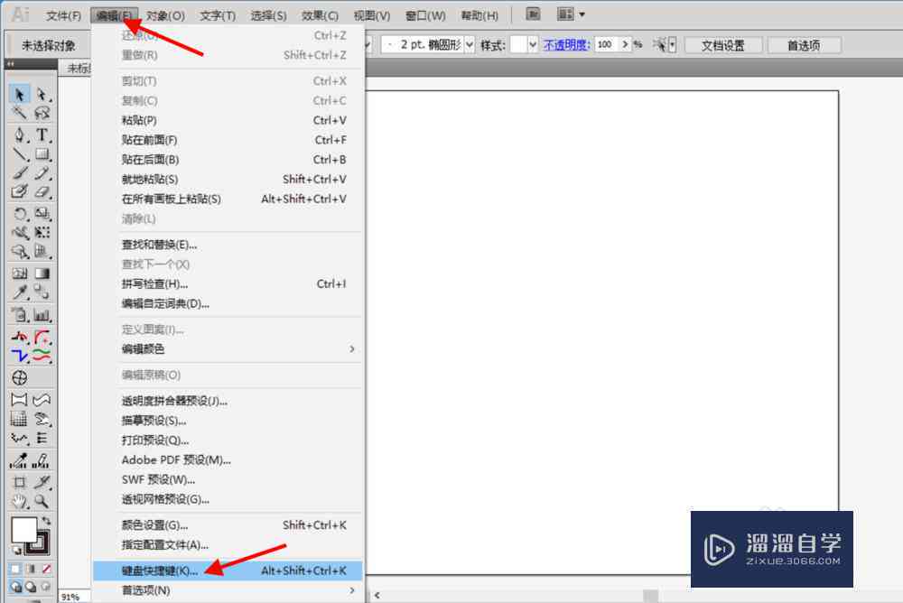
Task: Open the 效果(C) menu
Action: pyautogui.click(x=321, y=15)
